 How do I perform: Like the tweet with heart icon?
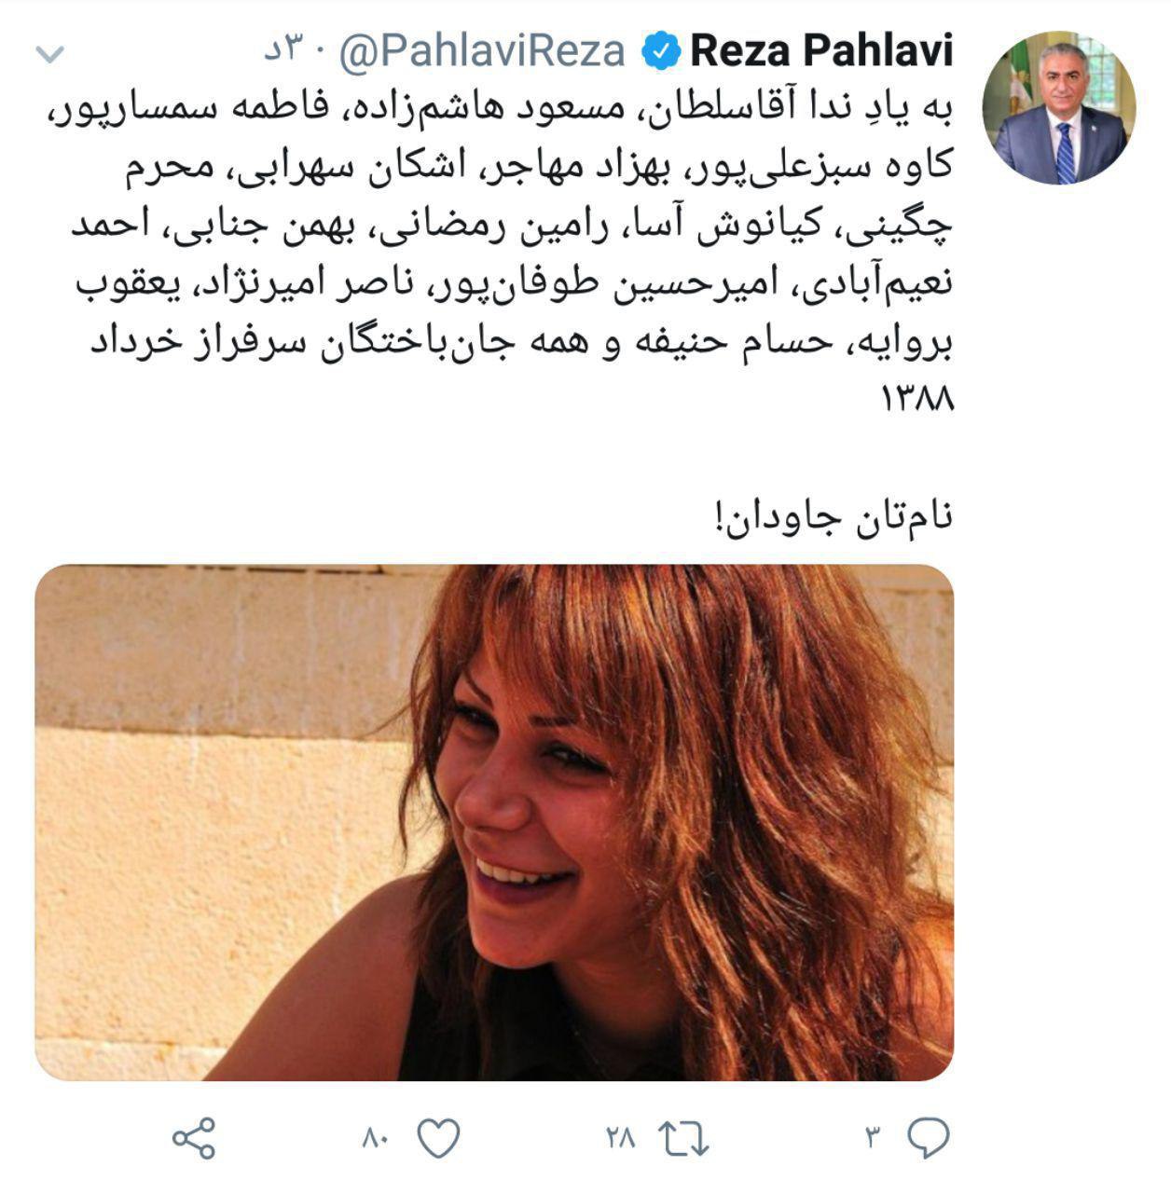pyautogui.click(x=437, y=1137)
